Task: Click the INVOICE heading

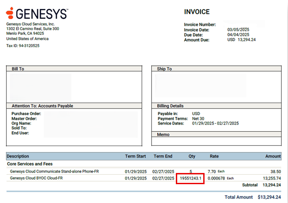Action: click(196, 12)
